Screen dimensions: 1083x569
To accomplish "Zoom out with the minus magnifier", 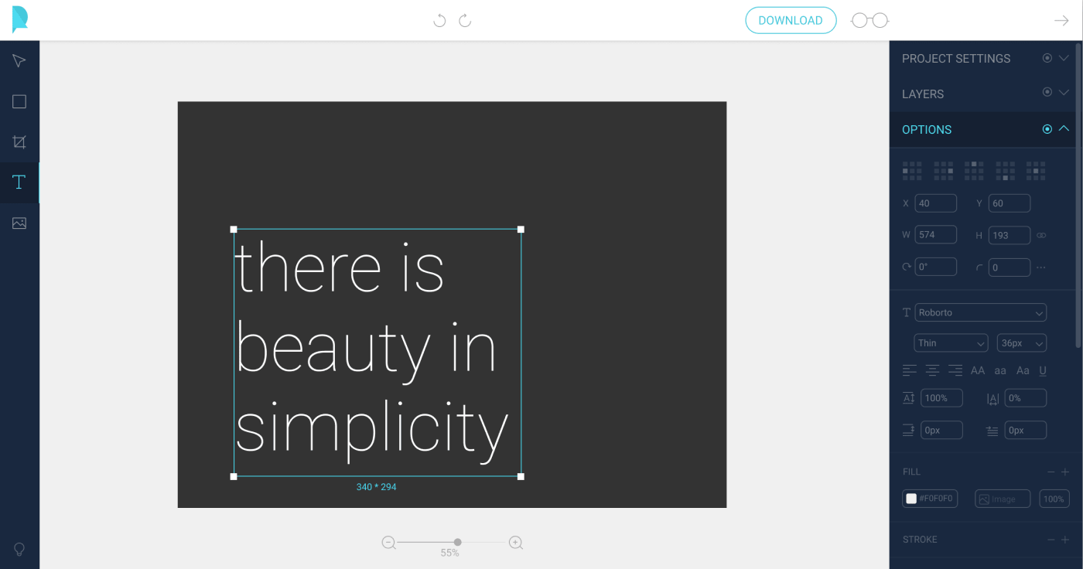I will [x=389, y=543].
